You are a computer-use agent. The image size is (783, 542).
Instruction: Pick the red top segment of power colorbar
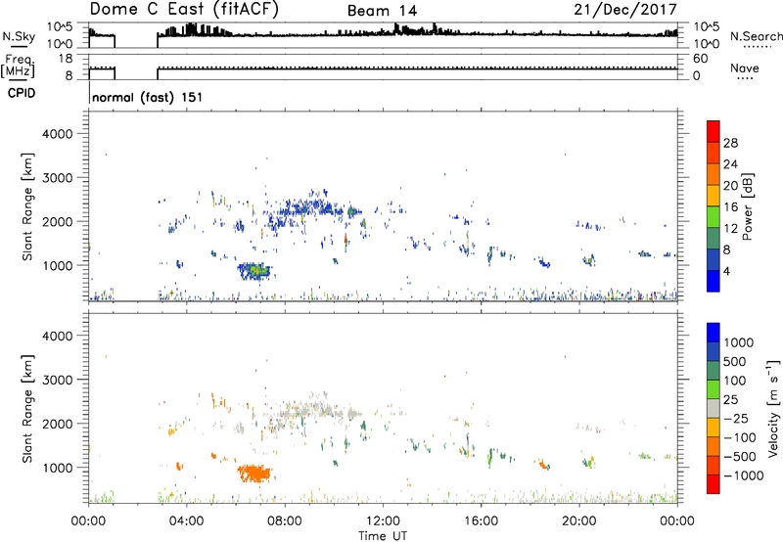714,131
